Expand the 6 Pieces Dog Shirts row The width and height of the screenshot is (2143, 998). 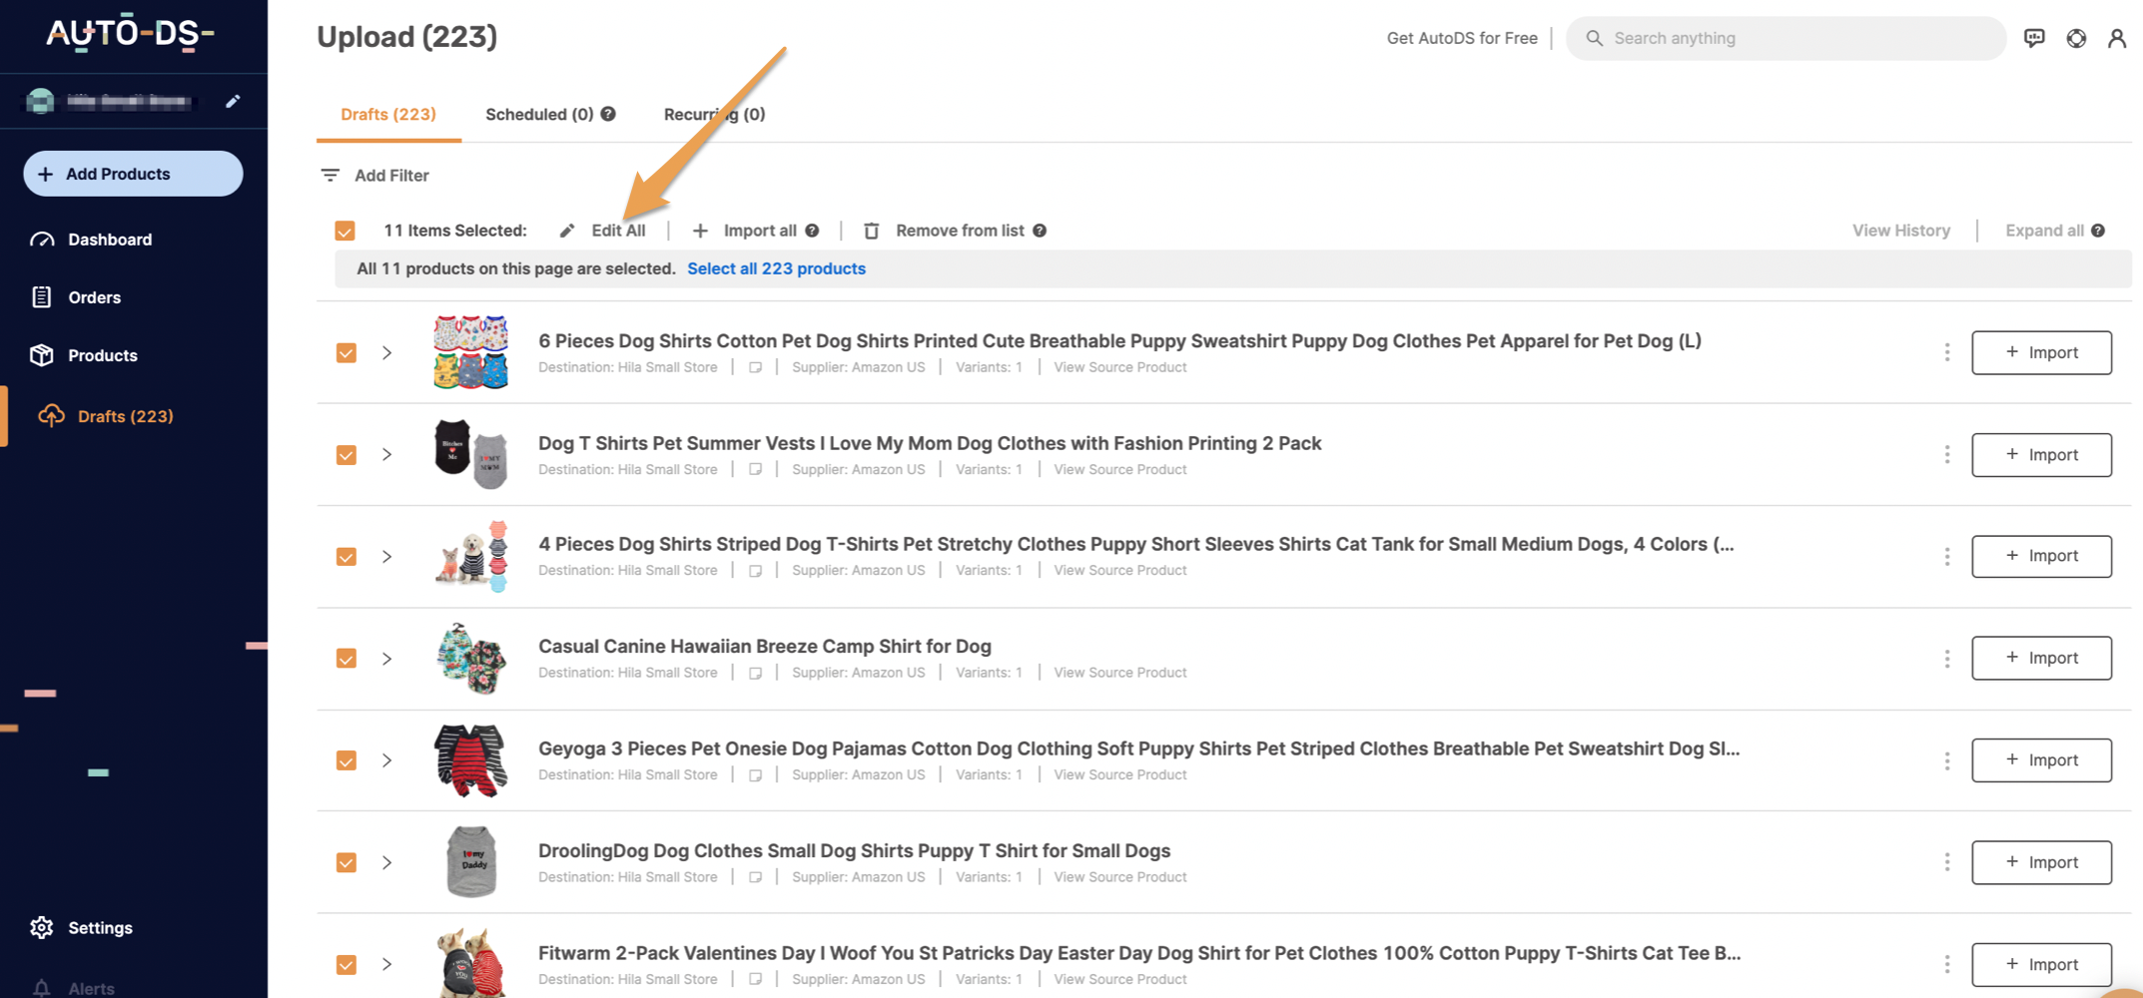386,352
